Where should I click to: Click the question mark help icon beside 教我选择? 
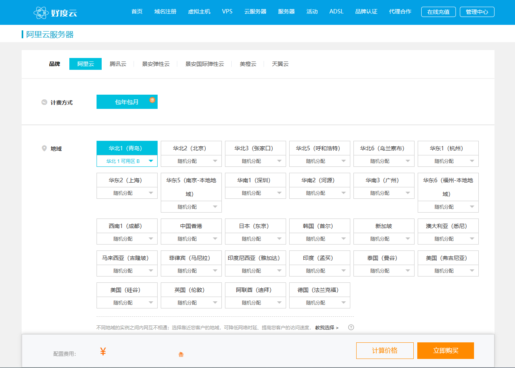click(351, 327)
